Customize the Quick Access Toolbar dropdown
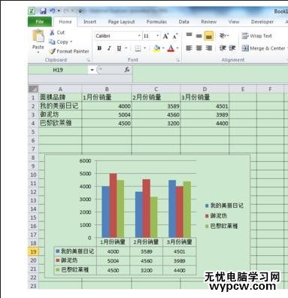288x298 pixels. coord(80,11)
